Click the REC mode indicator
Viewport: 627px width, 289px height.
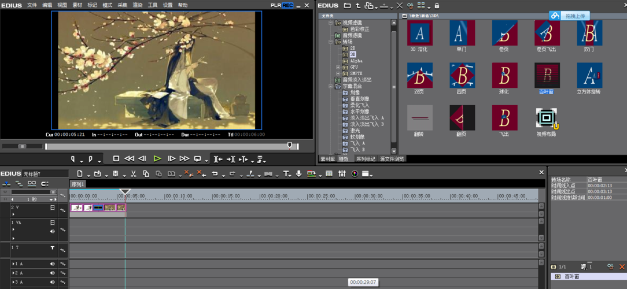[x=287, y=6]
